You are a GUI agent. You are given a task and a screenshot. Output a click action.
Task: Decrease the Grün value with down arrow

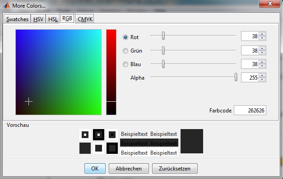(262, 52)
